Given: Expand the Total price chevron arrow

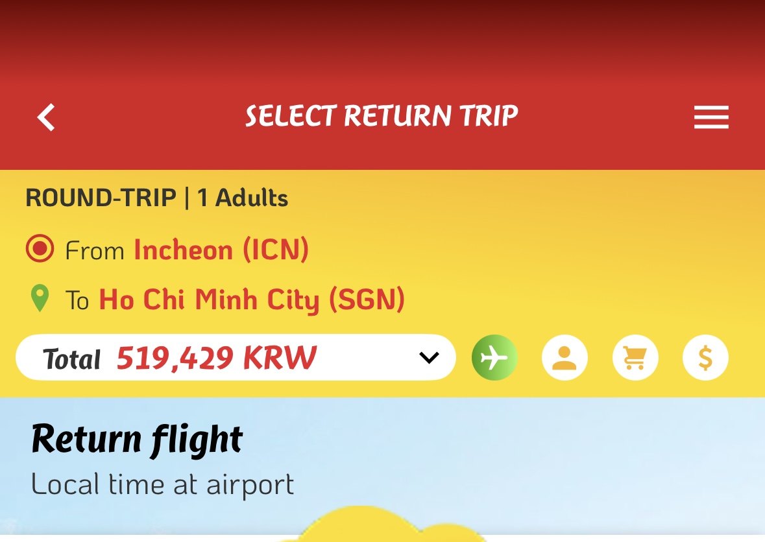Looking at the screenshot, I should [x=429, y=357].
